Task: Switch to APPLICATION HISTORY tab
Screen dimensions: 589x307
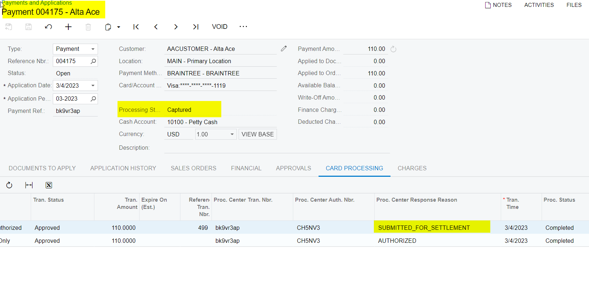Action: 123,168
